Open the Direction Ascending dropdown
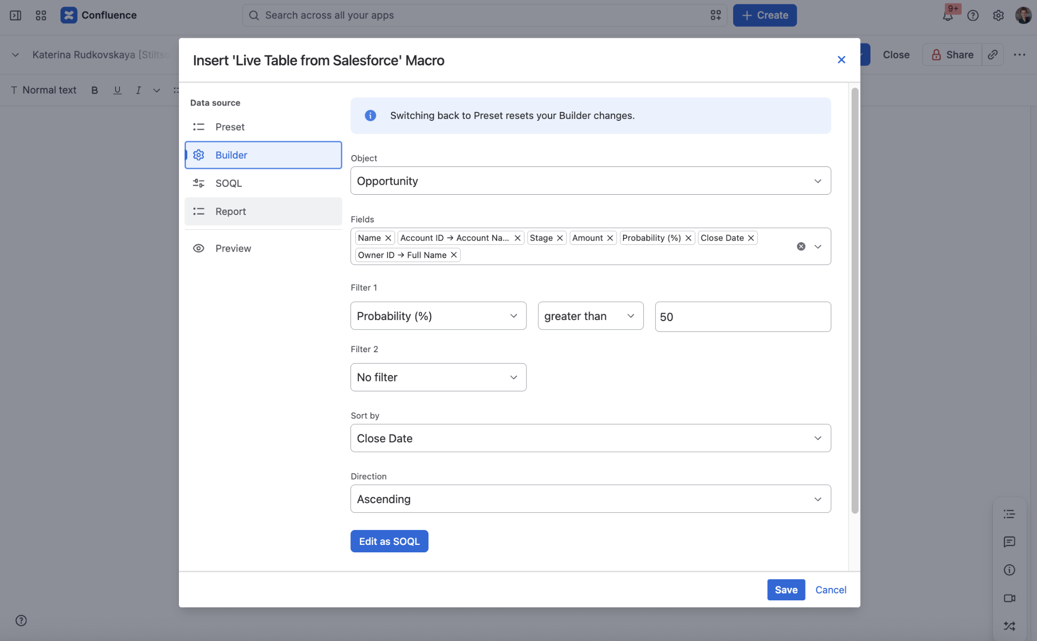The height and width of the screenshot is (641, 1037). pyautogui.click(x=590, y=499)
